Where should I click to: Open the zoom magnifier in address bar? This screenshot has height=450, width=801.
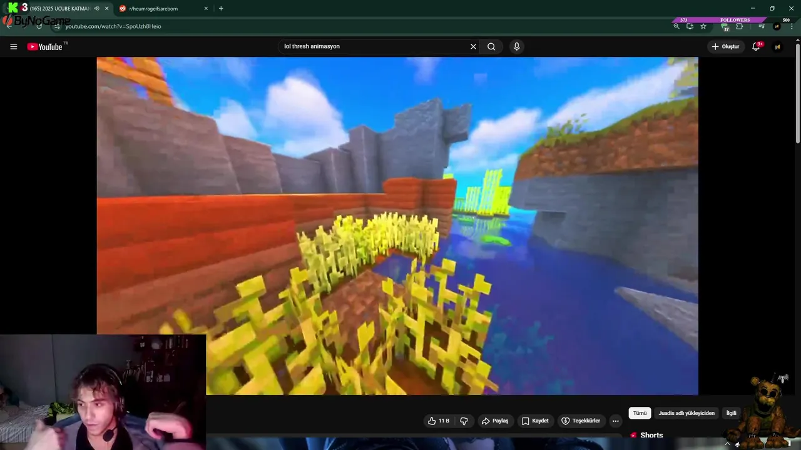[x=676, y=26]
